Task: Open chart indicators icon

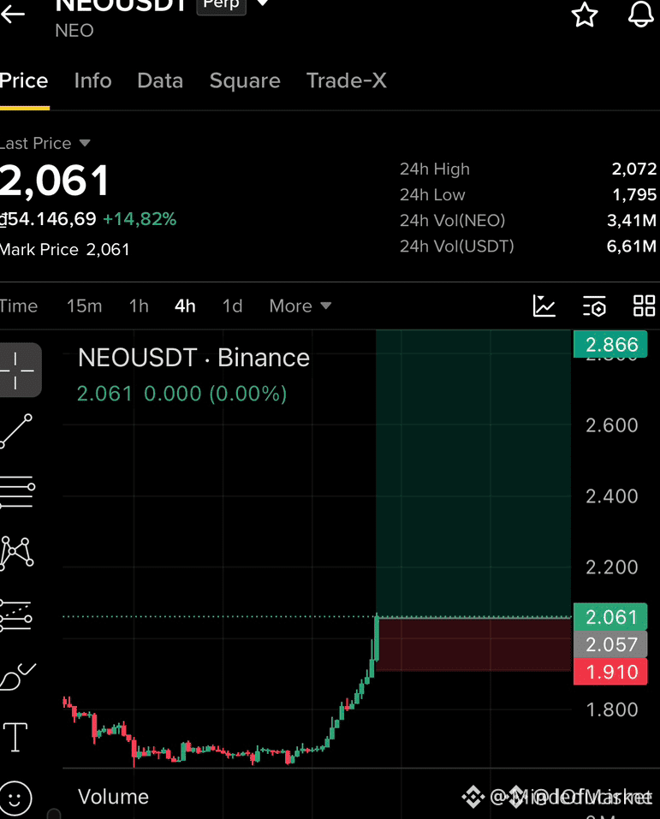Action: coord(544,306)
